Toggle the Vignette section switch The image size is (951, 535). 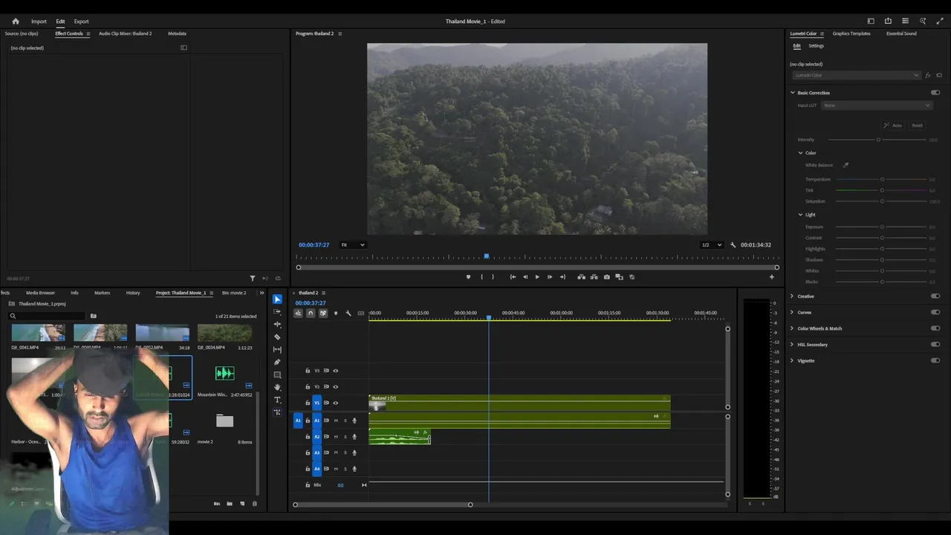[x=935, y=361]
